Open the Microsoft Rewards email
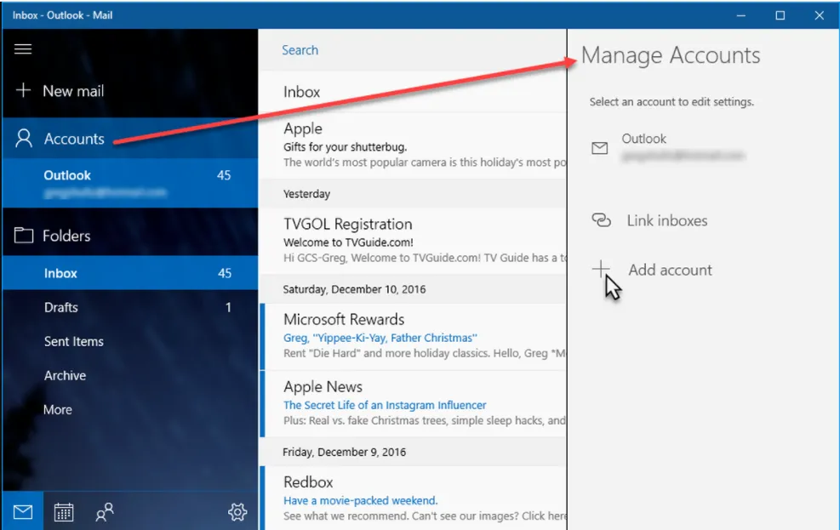This screenshot has width=840, height=530. tap(417, 336)
